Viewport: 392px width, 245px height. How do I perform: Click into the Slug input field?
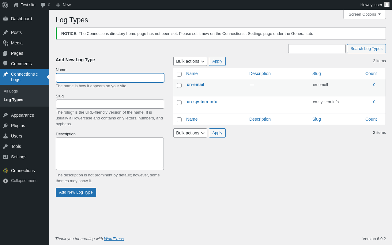click(x=110, y=104)
